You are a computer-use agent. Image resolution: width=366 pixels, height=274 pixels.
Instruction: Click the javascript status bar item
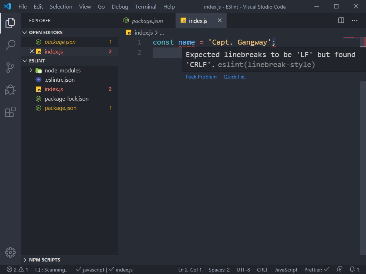90,270
